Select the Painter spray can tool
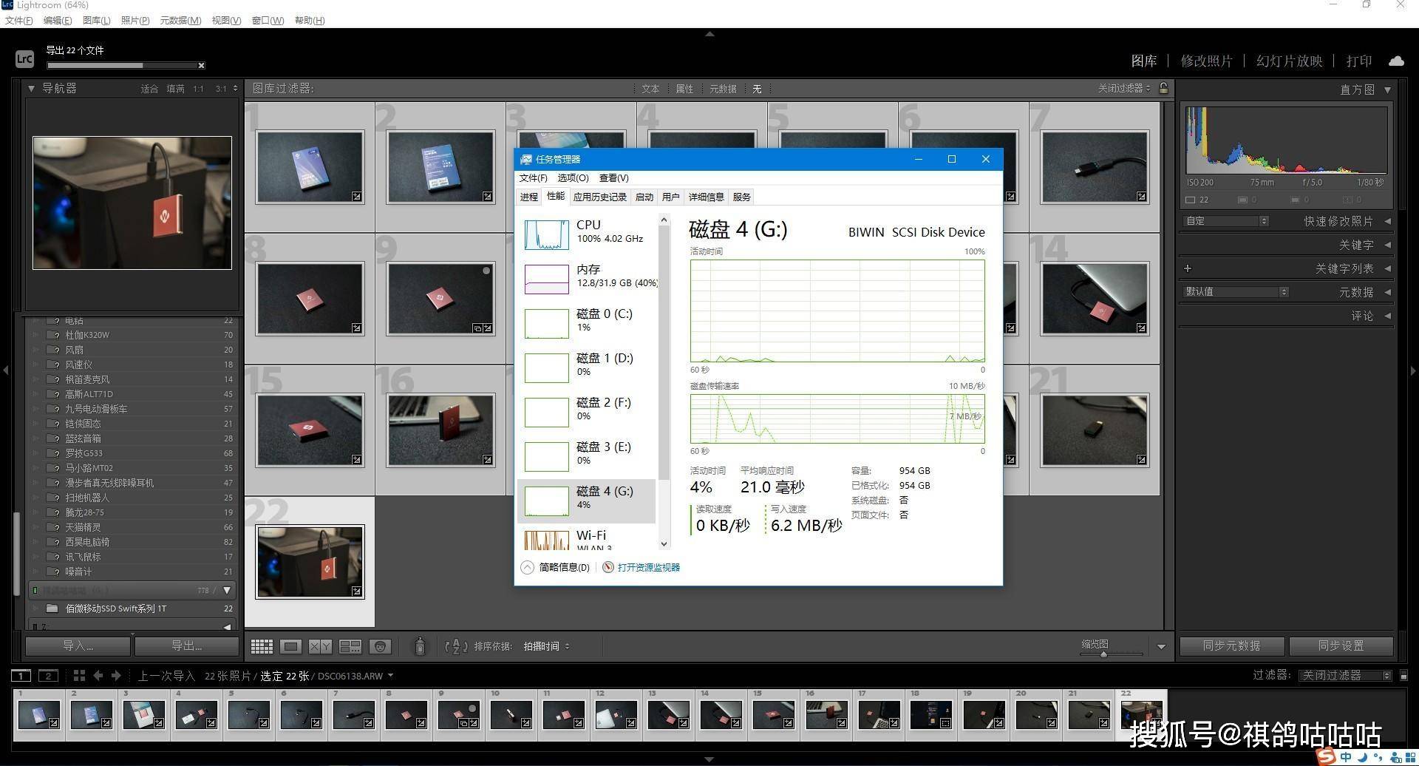Viewport: 1419px width, 766px height. tap(420, 646)
